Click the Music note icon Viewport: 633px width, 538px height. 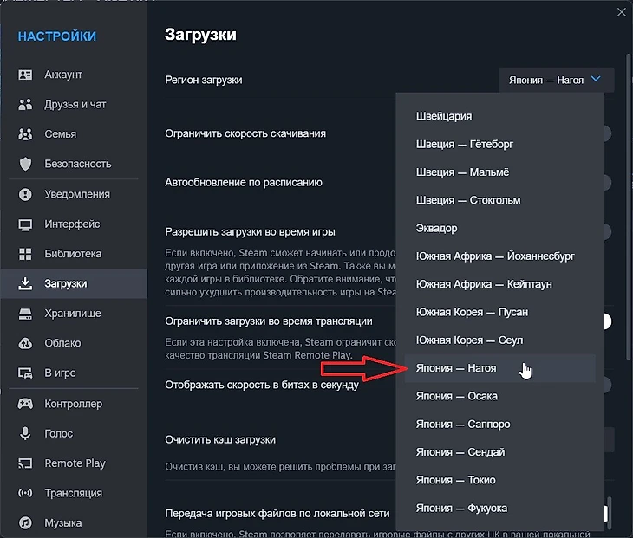(25, 523)
